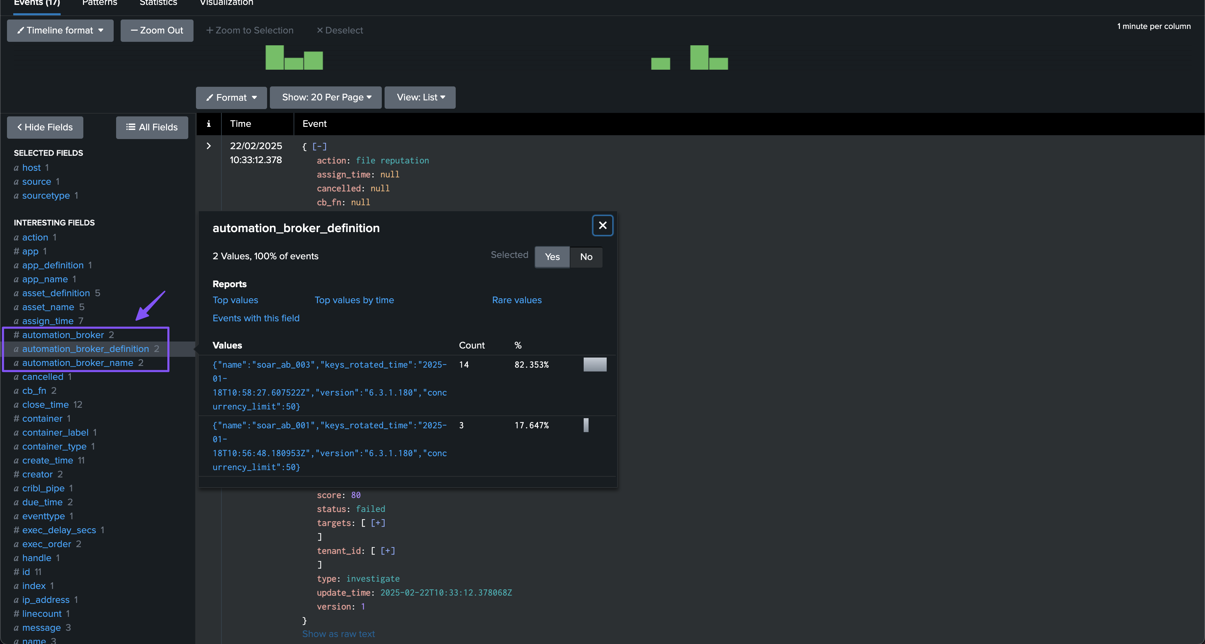Set Selected to Yes for this field
The image size is (1205, 644).
click(552, 257)
